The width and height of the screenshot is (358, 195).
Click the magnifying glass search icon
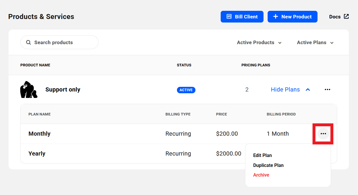[28, 42]
